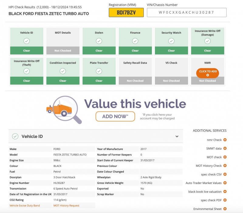
Task: Click plus icon for black book live valuation
Action: pyautogui.click(x=225, y=191)
